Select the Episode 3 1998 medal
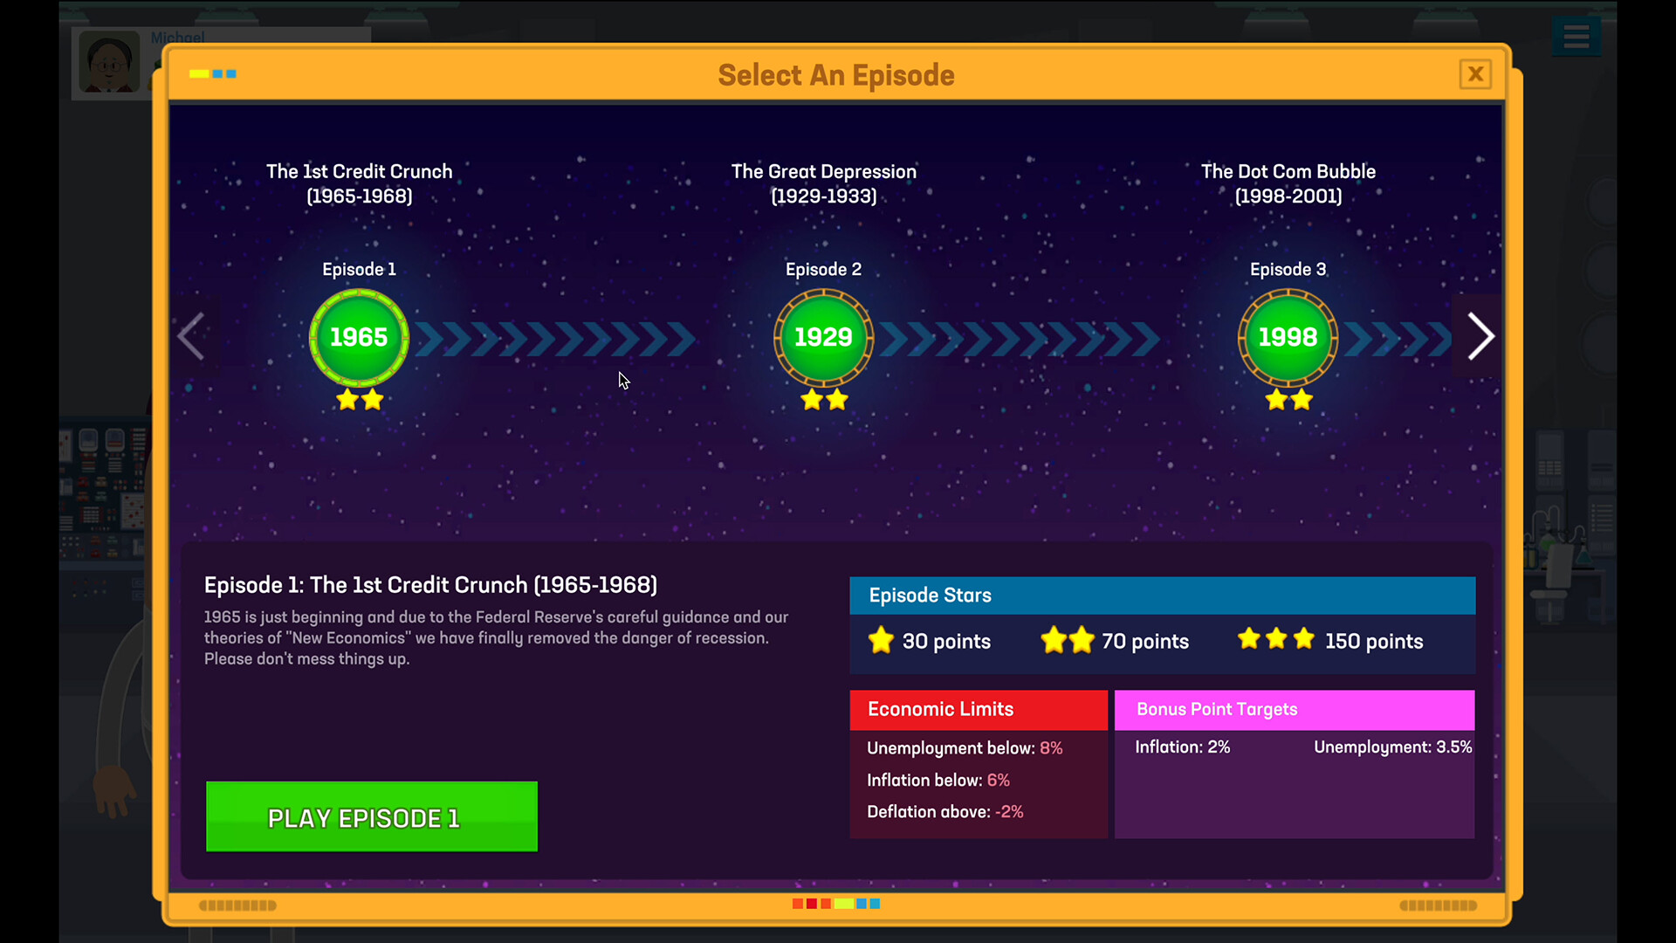1676x943 pixels. coord(1288,338)
